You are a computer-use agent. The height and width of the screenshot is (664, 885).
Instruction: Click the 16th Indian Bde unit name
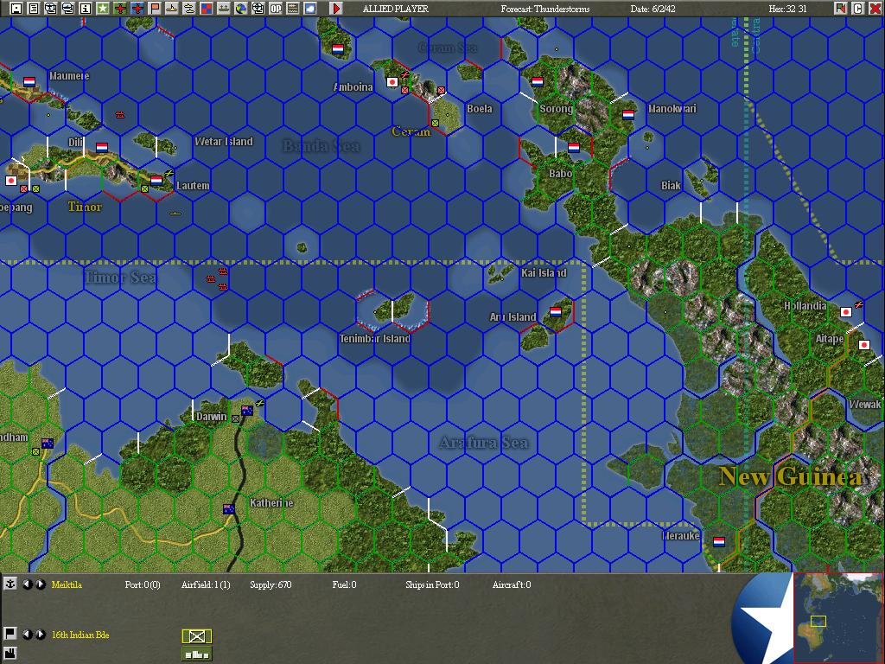click(80, 635)
